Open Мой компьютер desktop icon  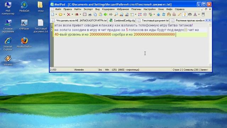click(x=8, y=8)
